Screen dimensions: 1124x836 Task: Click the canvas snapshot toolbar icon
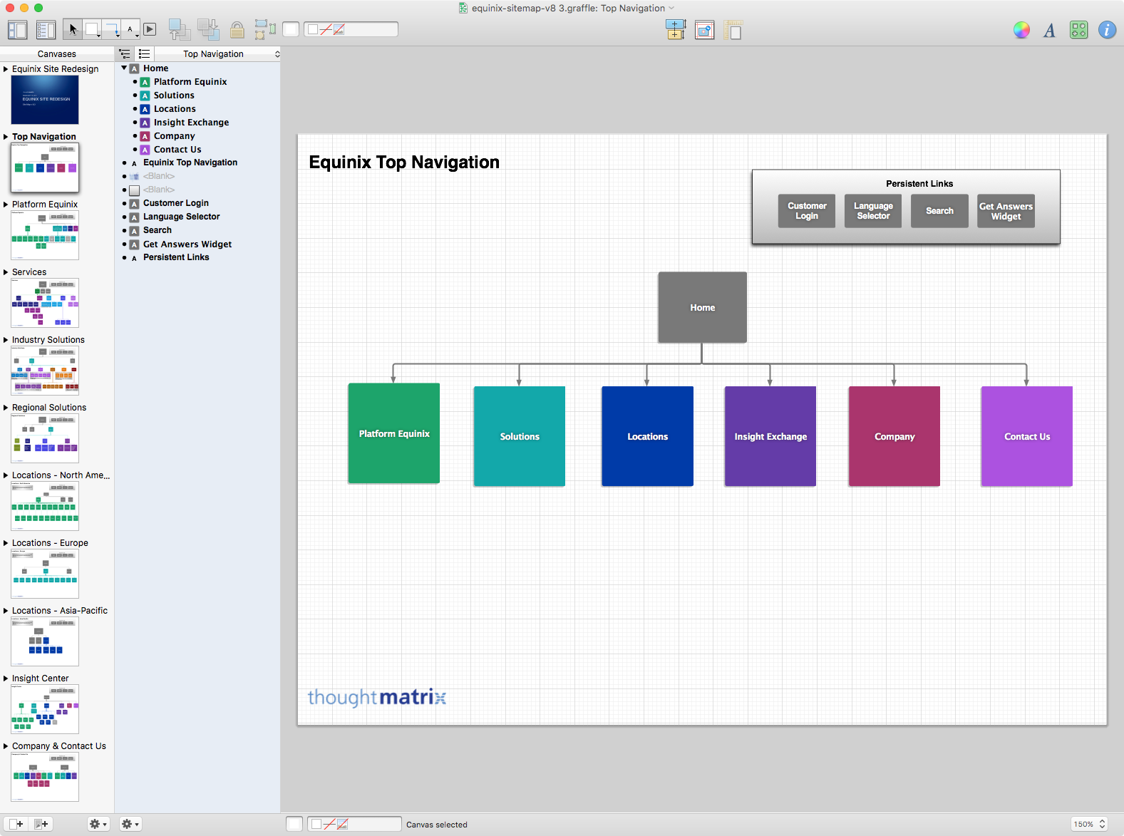[704, 30]
